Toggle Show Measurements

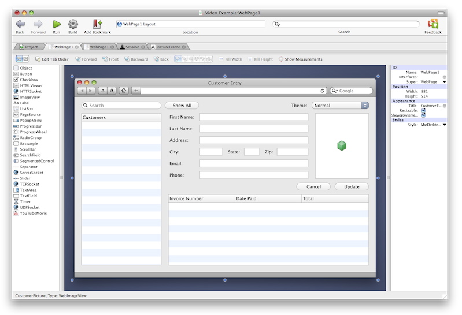300,59
